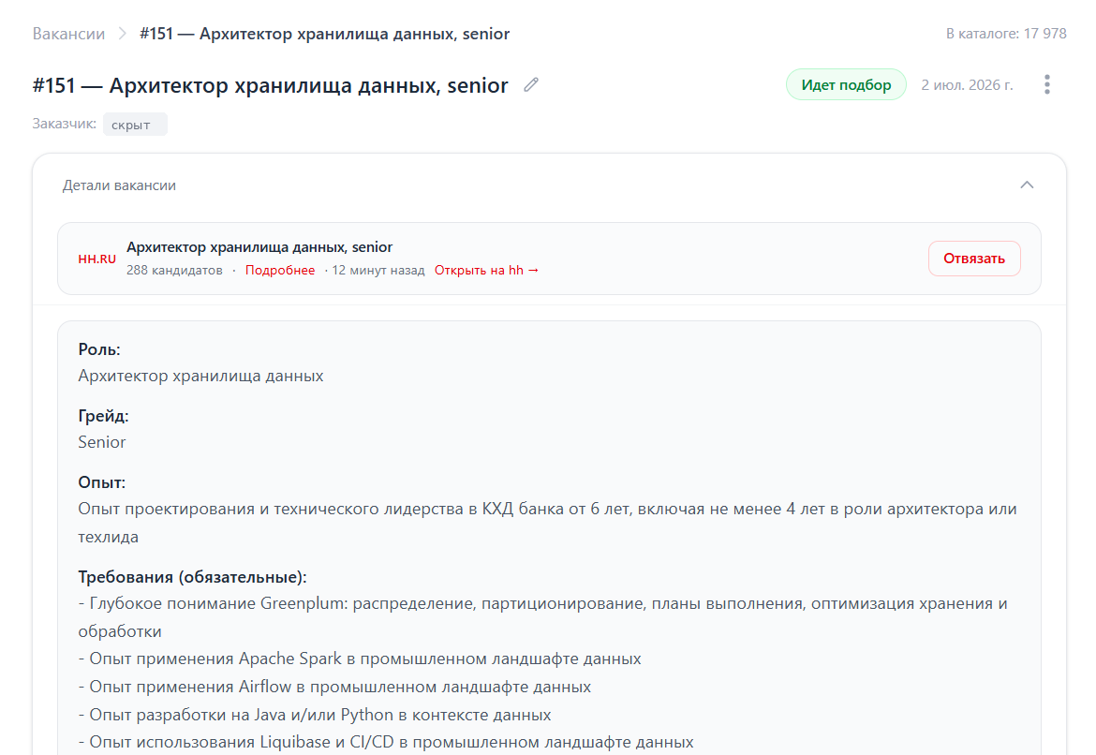Select the breadcrumb #151 — Архитектор хранилища данных, senior

tap(324, 34)
